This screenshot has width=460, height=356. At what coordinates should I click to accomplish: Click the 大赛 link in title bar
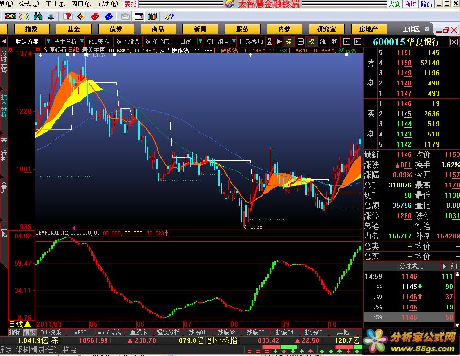(394, 4)
